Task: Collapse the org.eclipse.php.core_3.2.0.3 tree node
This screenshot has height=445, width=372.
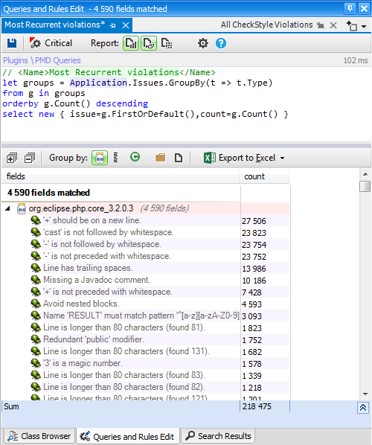Action: (7, 208)
